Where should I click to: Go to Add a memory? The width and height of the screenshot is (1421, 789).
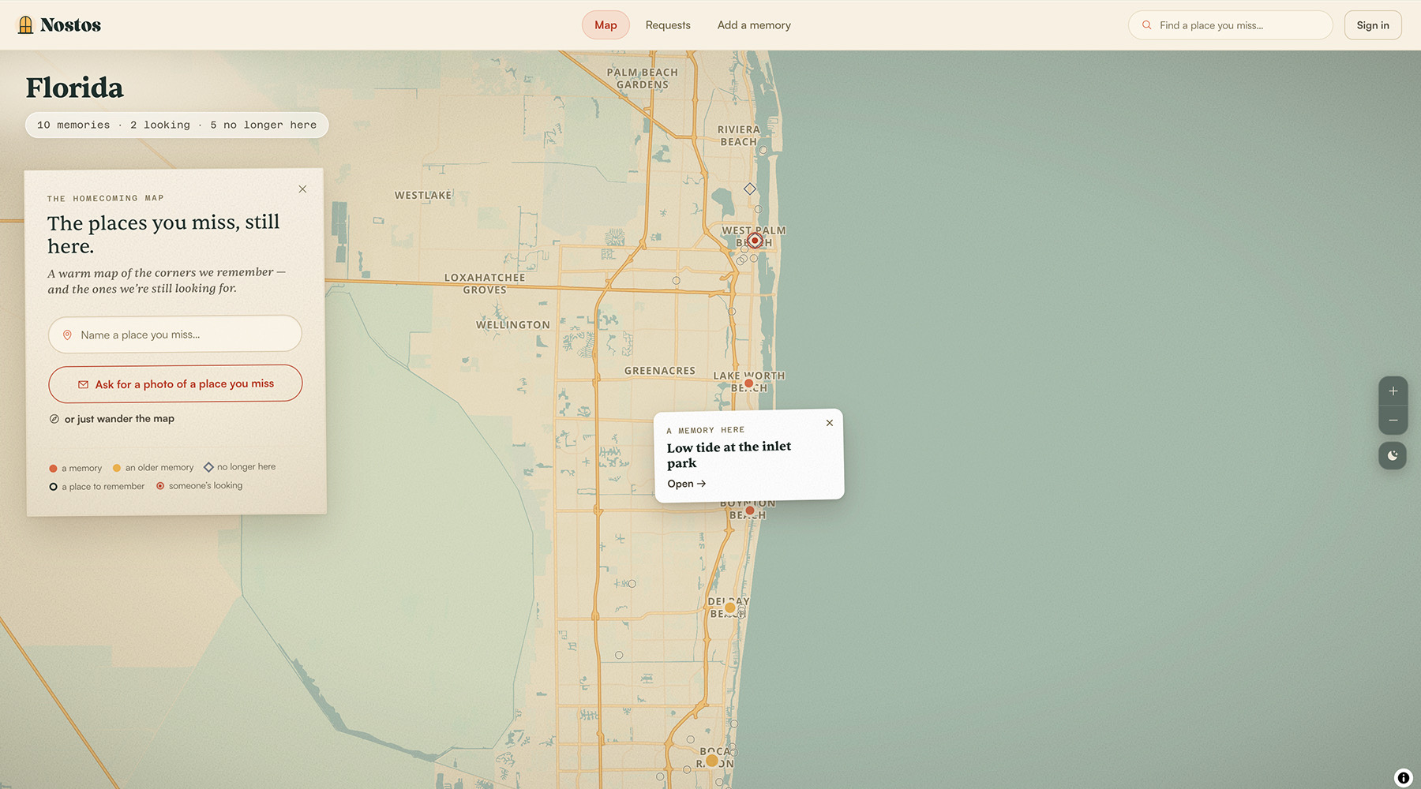pyautogui.click(x=754, y=25)
